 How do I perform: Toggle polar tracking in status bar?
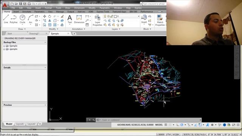[182, 125]
